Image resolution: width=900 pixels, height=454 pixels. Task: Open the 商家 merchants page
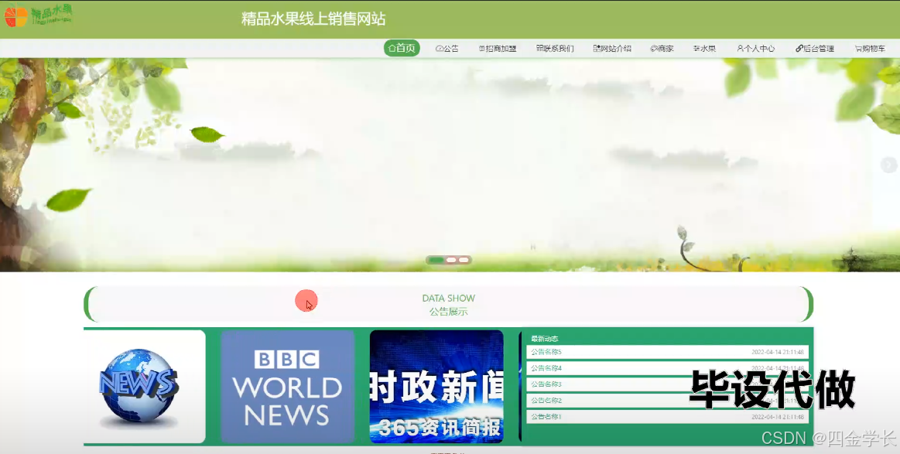point(662,49)
